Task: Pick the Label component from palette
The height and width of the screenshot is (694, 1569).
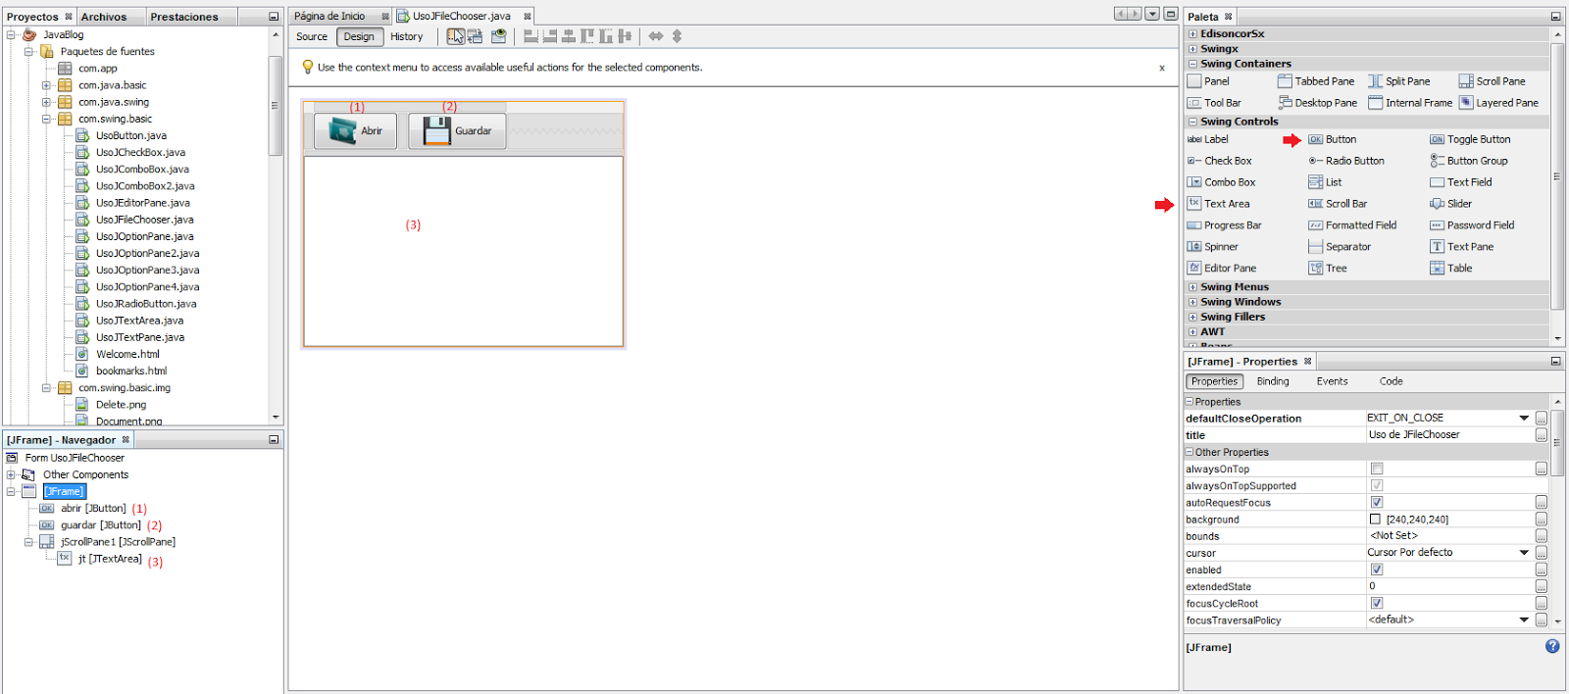Action: 1207,139
